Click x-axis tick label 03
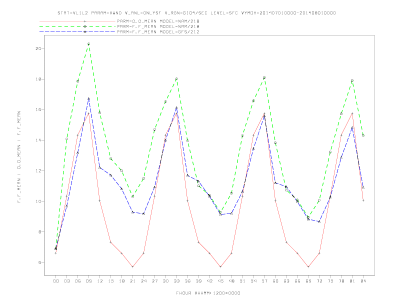This screenshot has width=396, height=306. point(66,281)
